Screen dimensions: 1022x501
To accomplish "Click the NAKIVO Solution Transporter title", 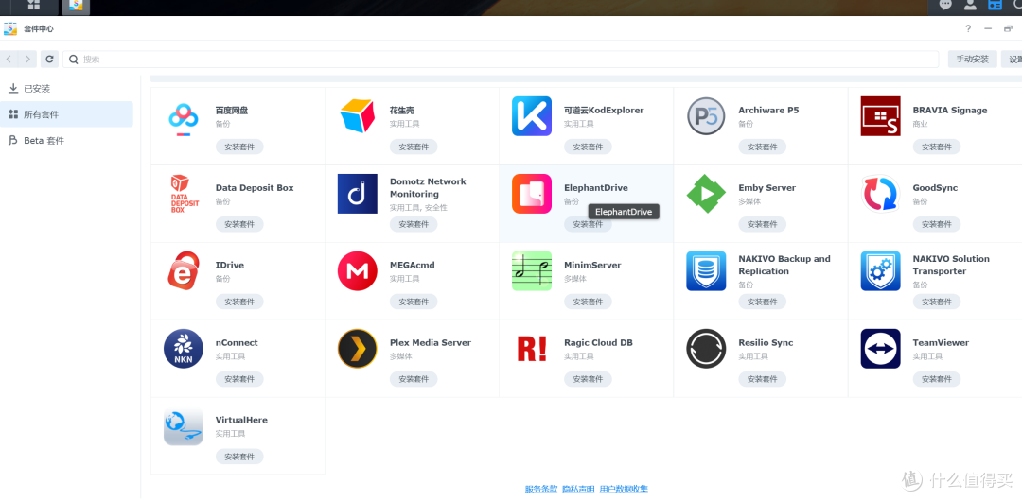I will click(x=951, y=266).
